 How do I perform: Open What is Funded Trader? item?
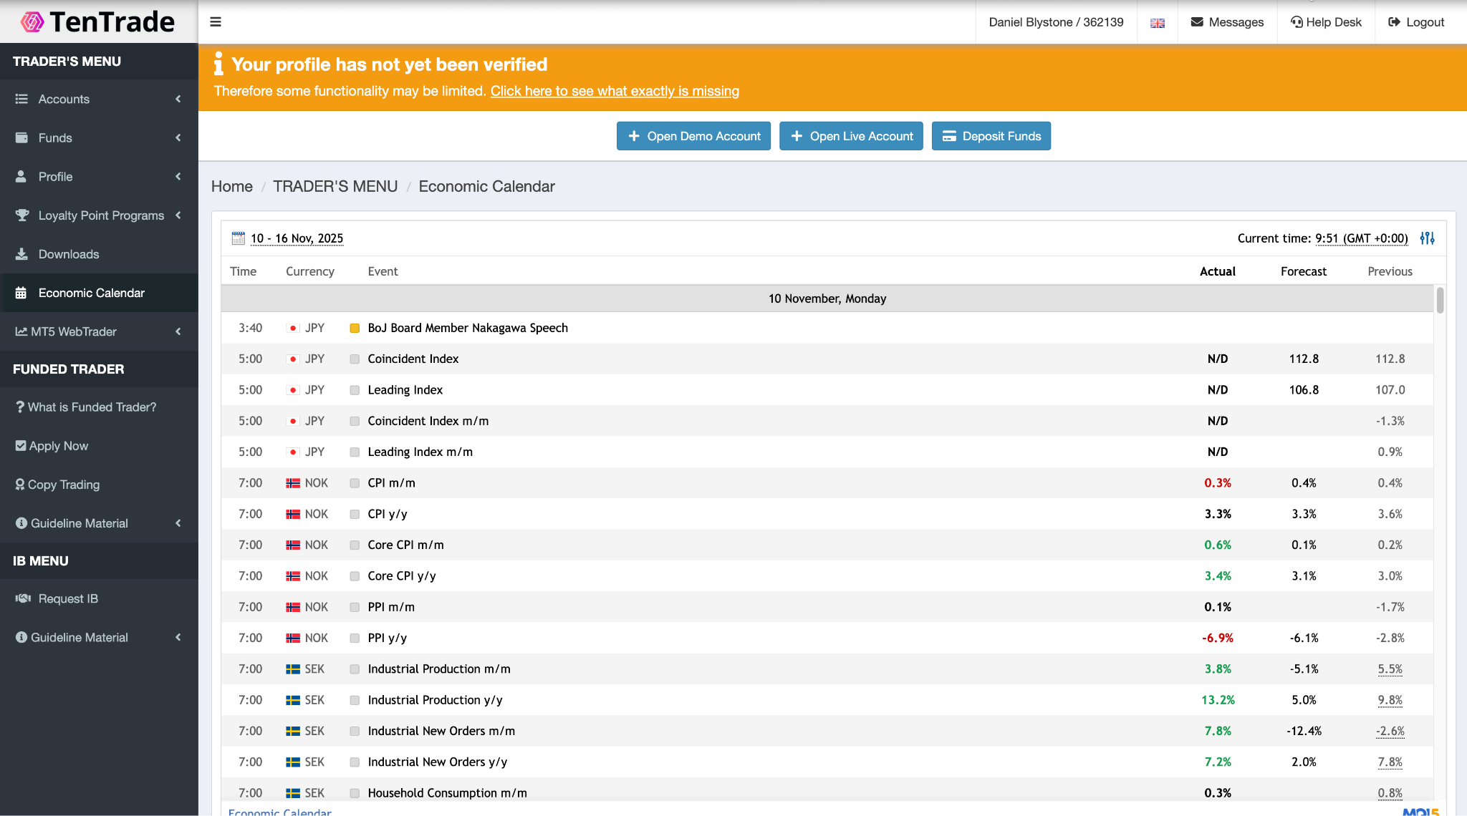(x=99, y=407)
